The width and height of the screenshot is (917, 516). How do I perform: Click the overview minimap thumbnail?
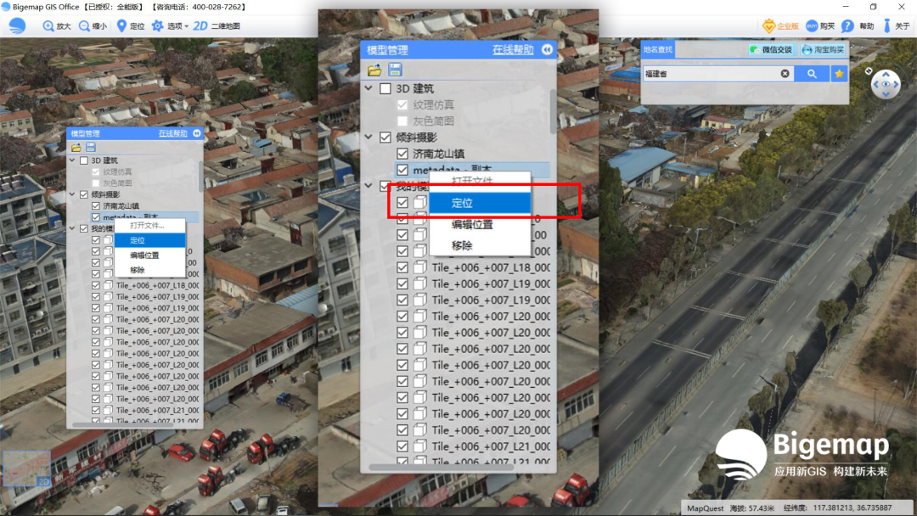click(x=27, y=468)
